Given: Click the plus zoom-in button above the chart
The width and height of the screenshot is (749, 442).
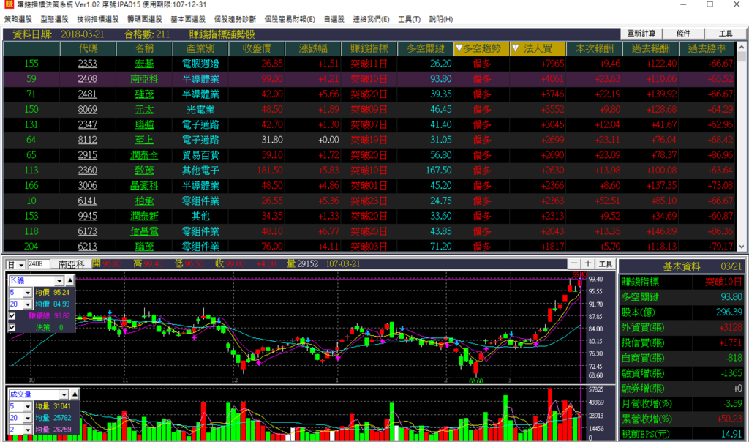Looking at the screenshot, I should tap(588, 263).
